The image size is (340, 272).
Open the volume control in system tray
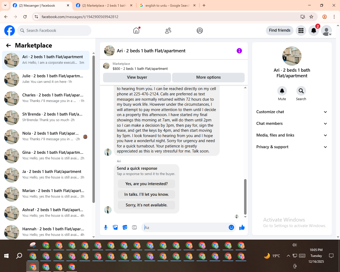295,245
